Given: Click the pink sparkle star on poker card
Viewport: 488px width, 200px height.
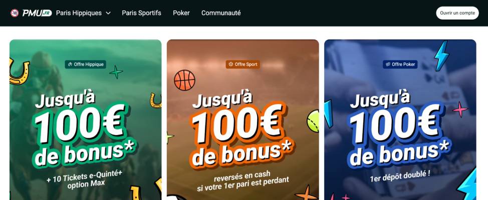Looking at the screenshot, I should point(460,109).
